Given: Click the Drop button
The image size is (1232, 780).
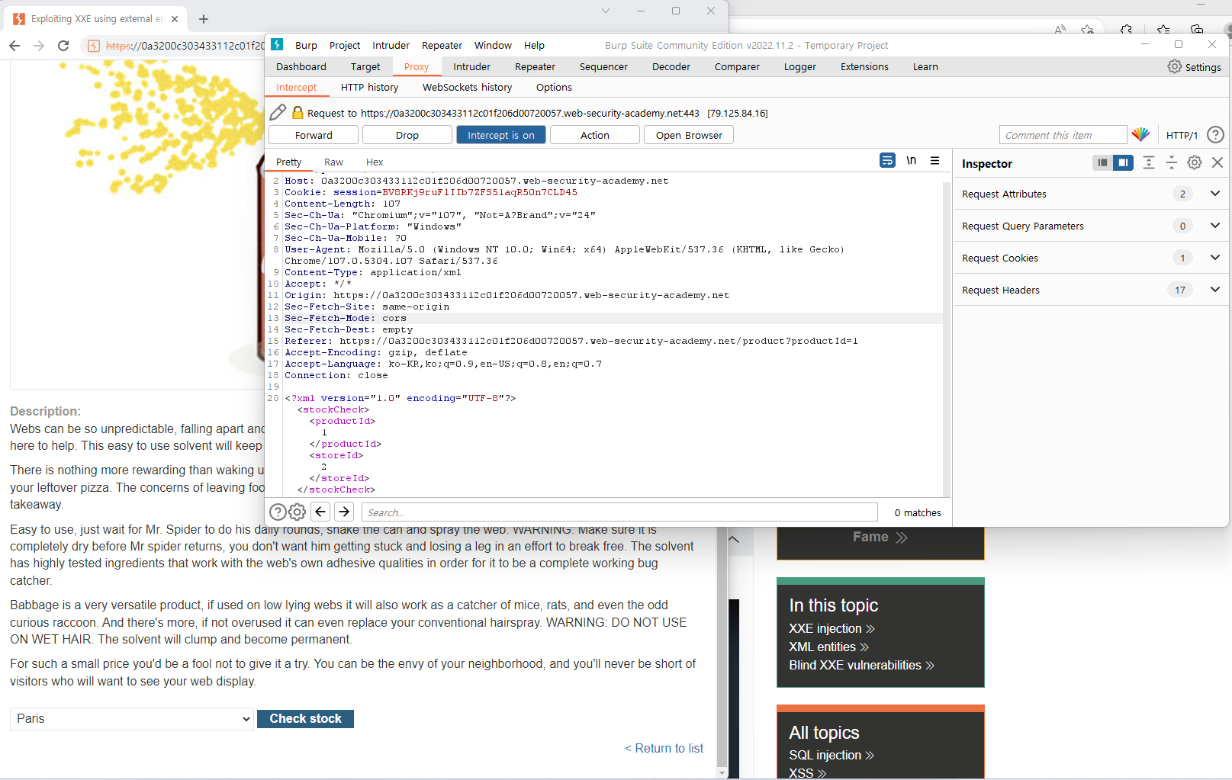Looking at the screenshot, I should [407, 135].
